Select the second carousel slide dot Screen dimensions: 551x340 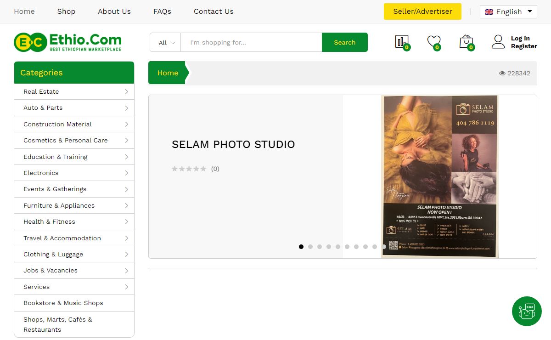coord(310,247)
